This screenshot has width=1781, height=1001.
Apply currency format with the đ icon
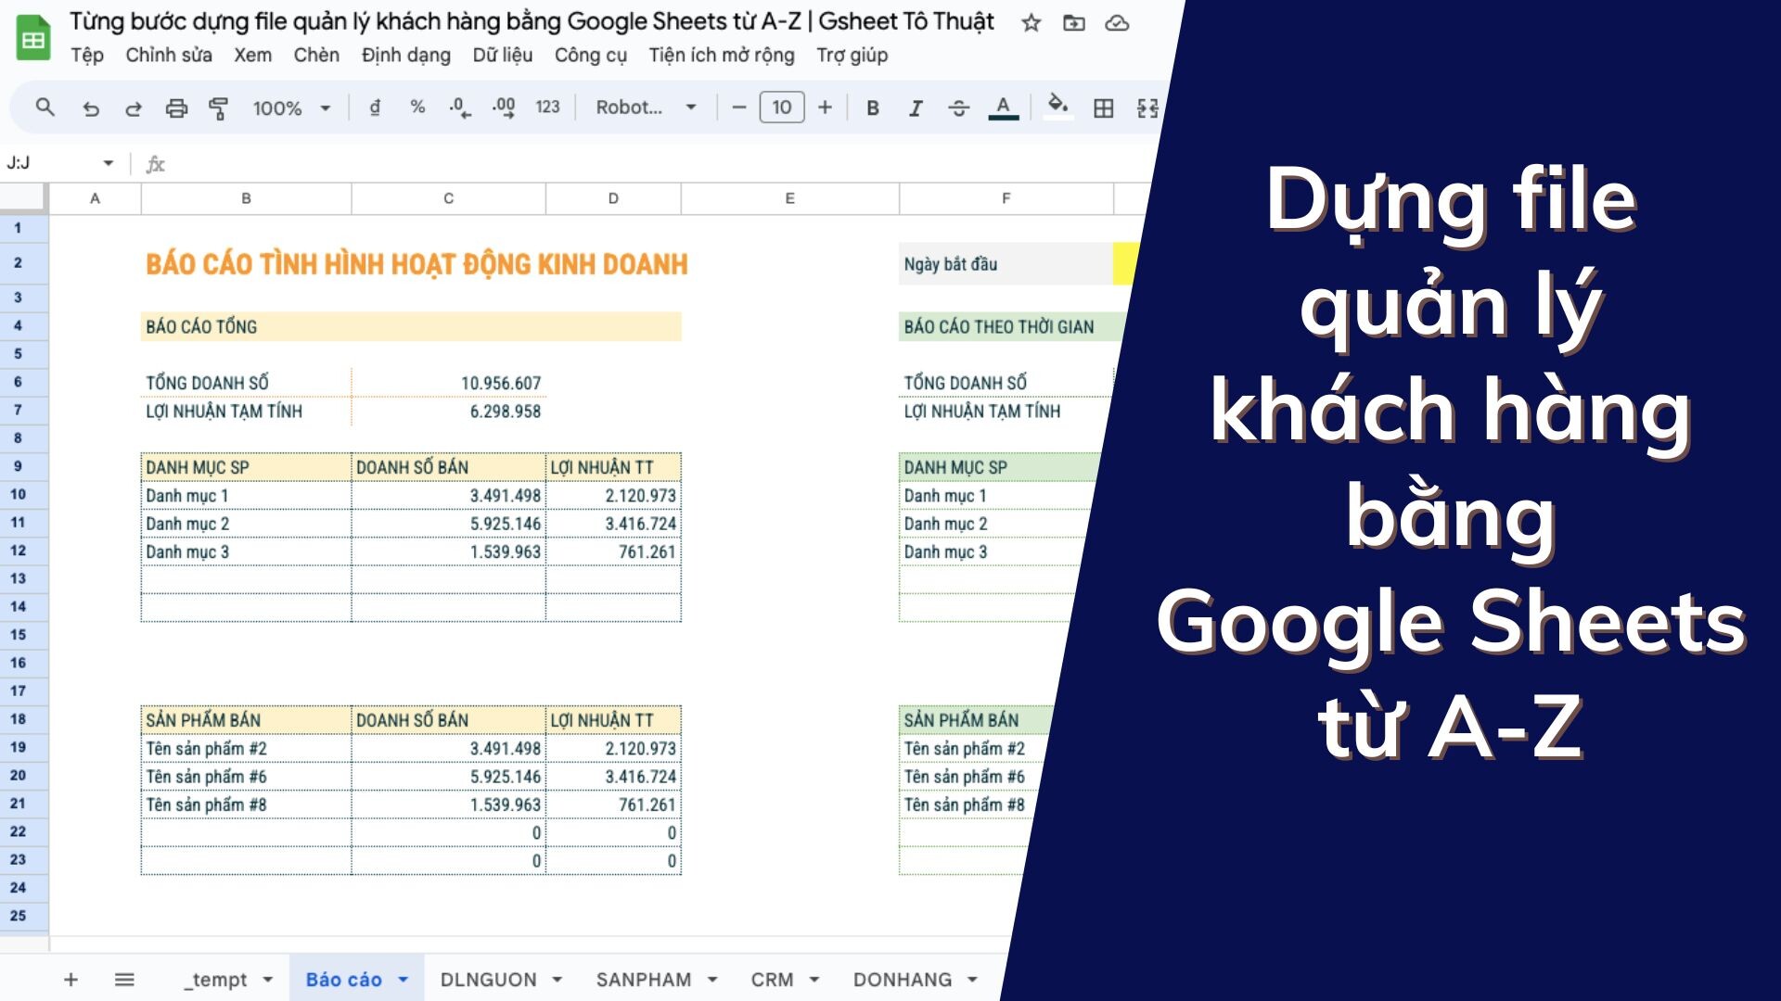[x=374, y=108]
